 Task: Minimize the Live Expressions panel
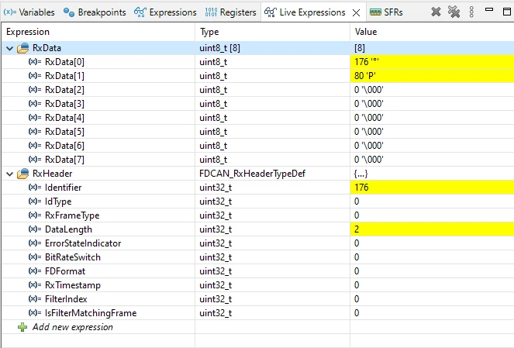[489, 10]
